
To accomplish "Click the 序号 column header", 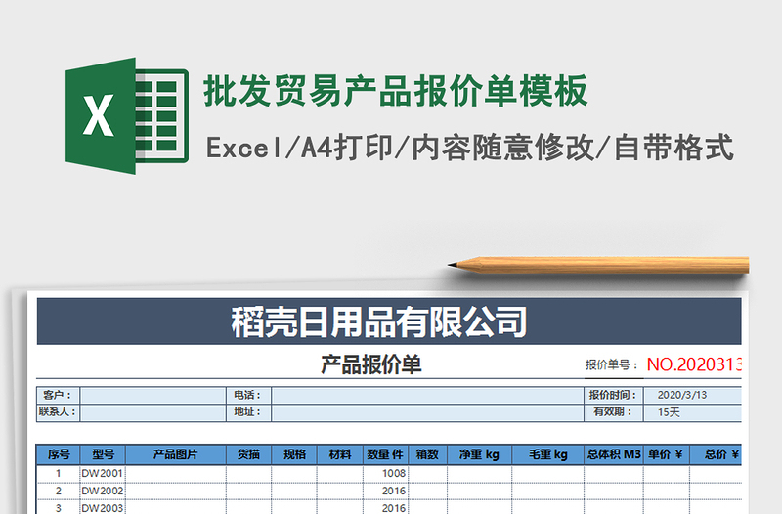I will (x=59, y=454).
